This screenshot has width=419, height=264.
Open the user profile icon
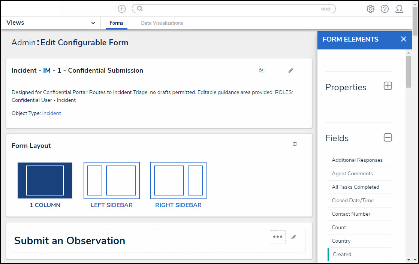click(x=399, y=9)
